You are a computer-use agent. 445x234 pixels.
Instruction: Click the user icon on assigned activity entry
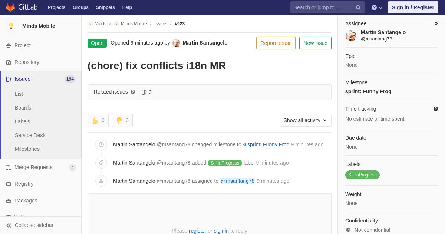(101, 181)
